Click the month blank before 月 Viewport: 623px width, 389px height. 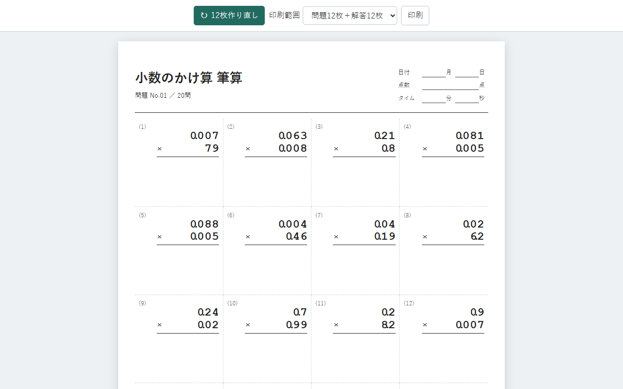pyautogui.click(x=434, y=73)
